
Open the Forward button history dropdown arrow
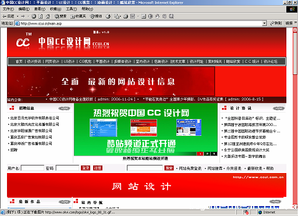click(28, 16)
